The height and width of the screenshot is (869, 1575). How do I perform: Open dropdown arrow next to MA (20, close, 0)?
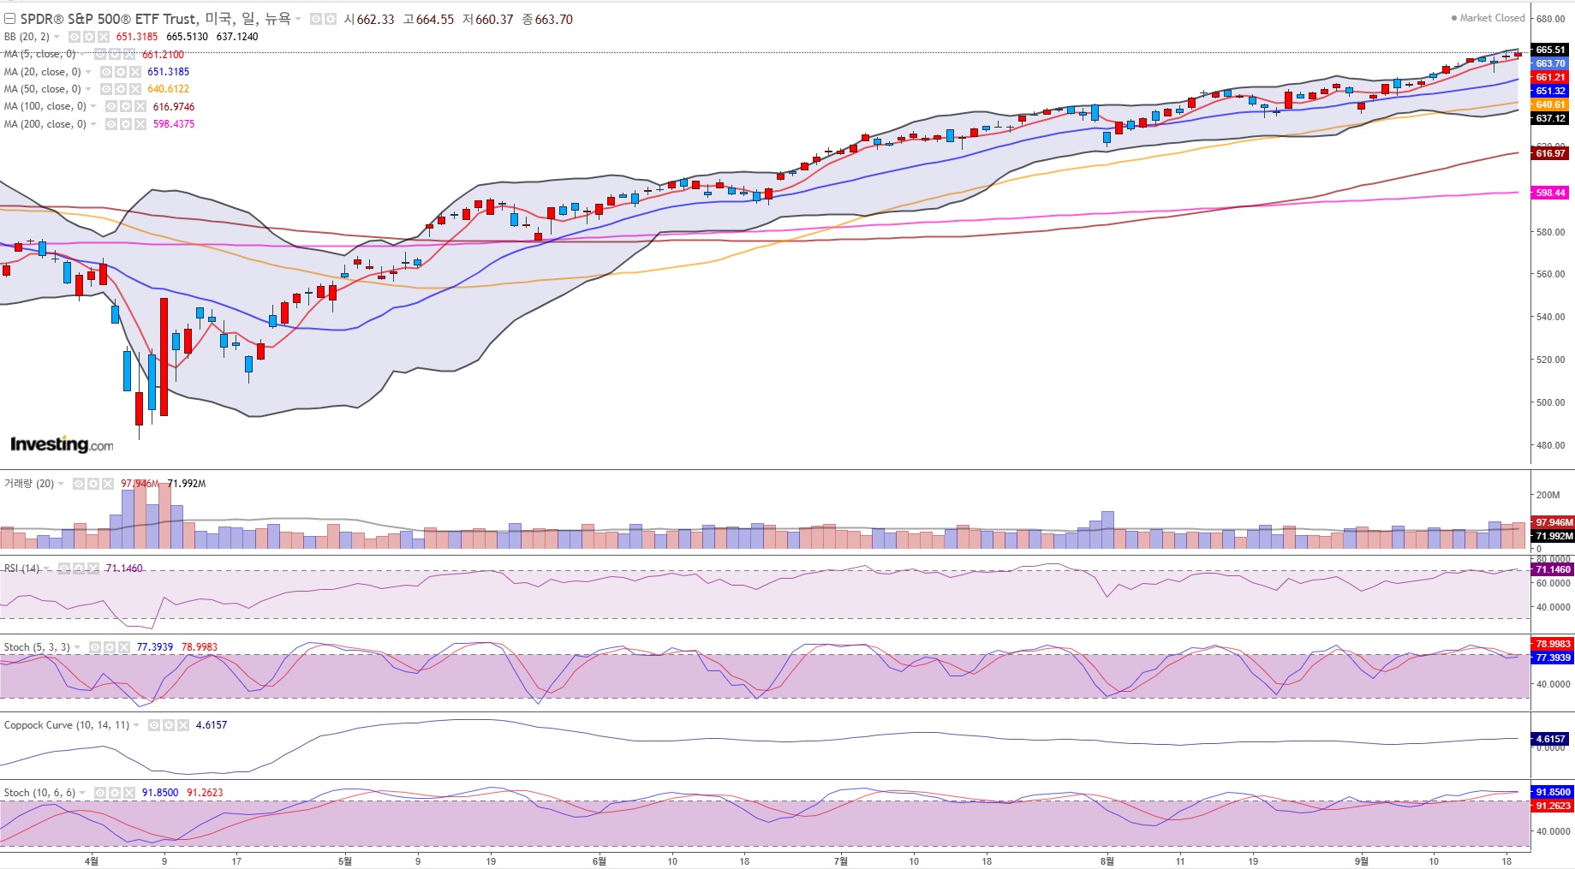tap(88, 72)
